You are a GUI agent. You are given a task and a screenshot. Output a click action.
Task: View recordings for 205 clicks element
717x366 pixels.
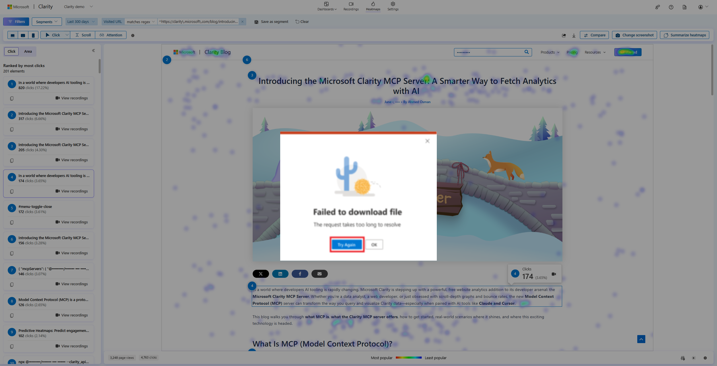(x=72, y=160)
